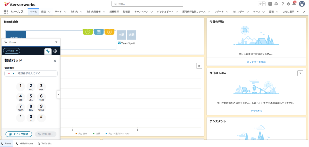Open the setup gear icon in header

click(x=288, y=4)
